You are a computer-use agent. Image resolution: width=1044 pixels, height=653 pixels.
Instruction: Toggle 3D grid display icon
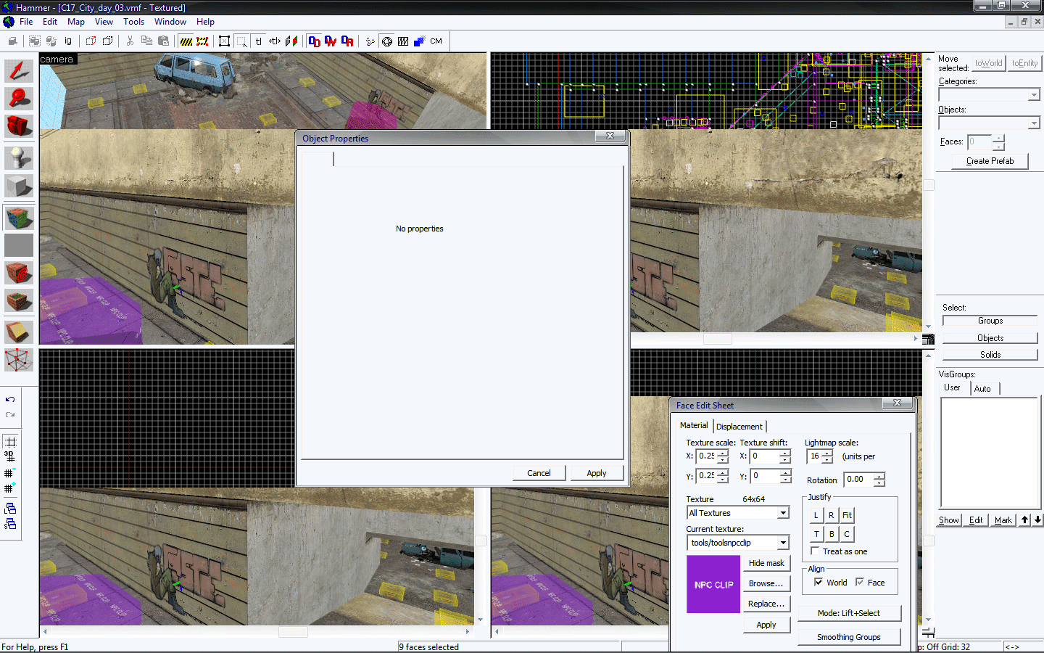pos(10,456)
